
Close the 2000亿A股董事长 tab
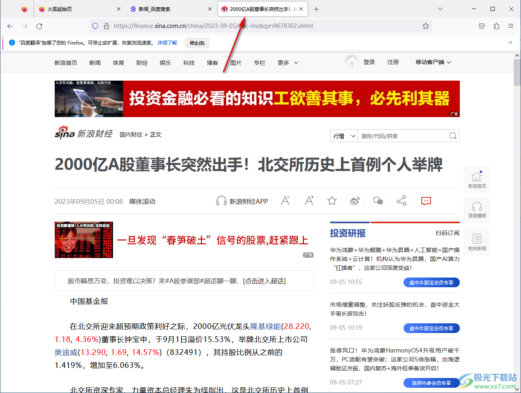click(301, 9)
